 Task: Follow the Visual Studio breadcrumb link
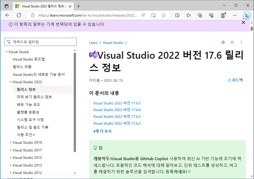[113, 43]
